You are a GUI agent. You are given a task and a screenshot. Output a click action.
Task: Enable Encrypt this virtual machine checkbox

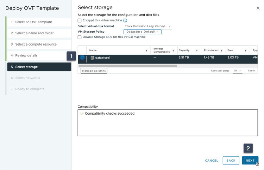(x=80, y=21)
